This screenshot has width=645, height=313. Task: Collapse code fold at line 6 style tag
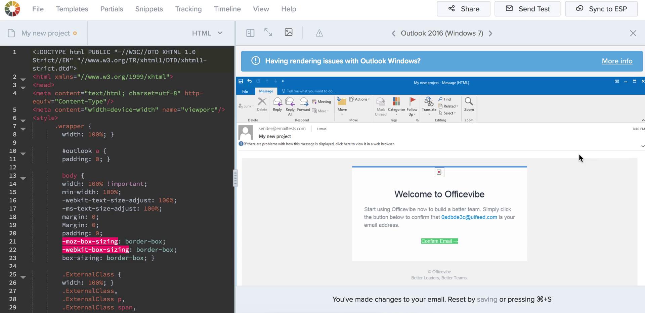[x=23, y=121]
